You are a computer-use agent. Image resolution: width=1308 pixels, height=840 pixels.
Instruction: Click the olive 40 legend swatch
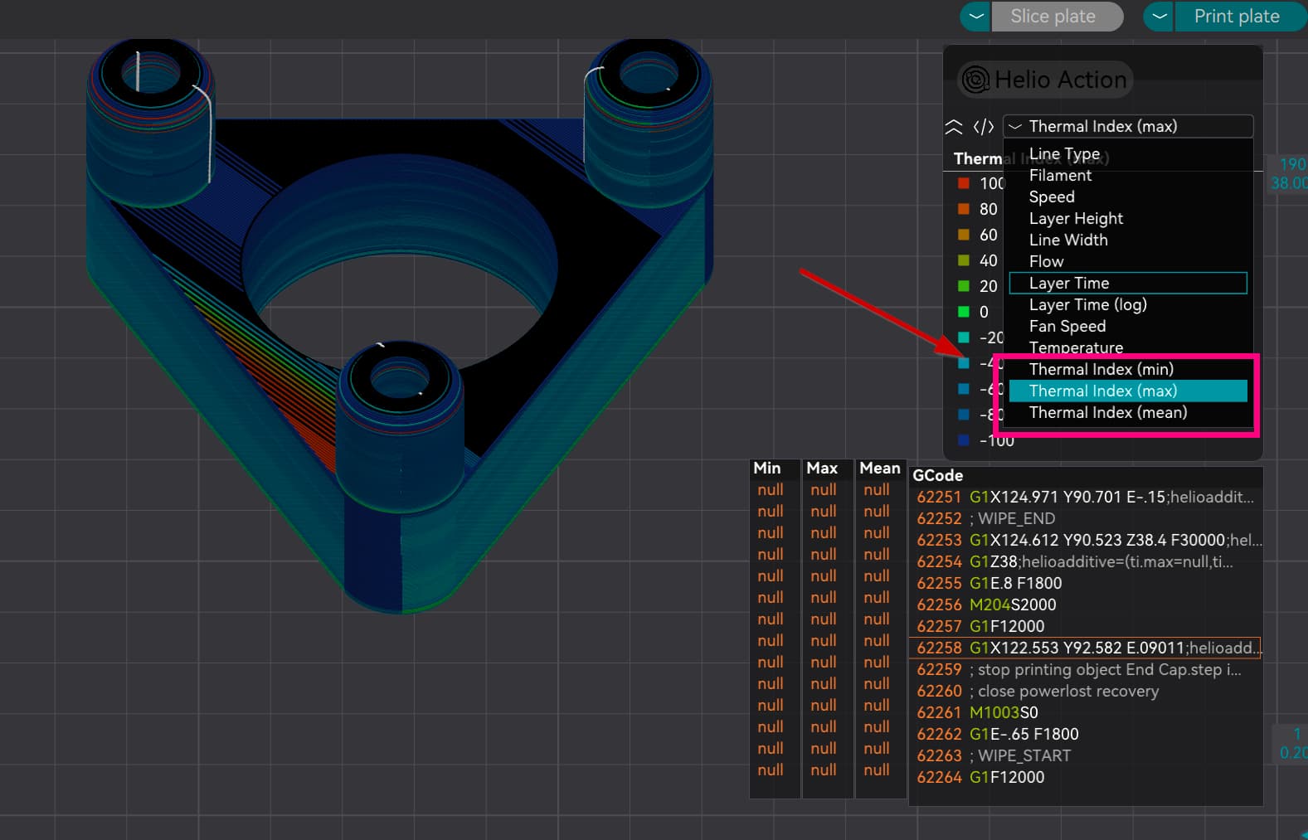963,260
